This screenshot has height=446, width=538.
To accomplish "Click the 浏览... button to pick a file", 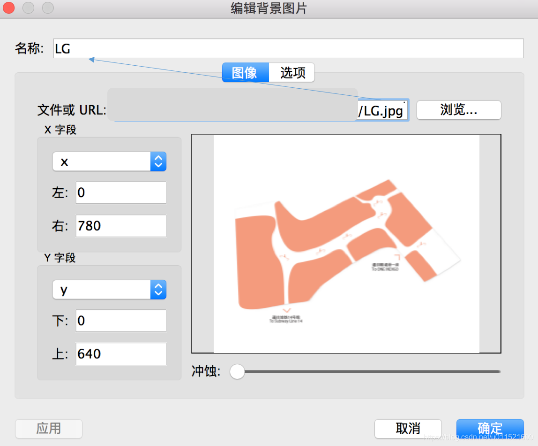I will click(458, 110).
